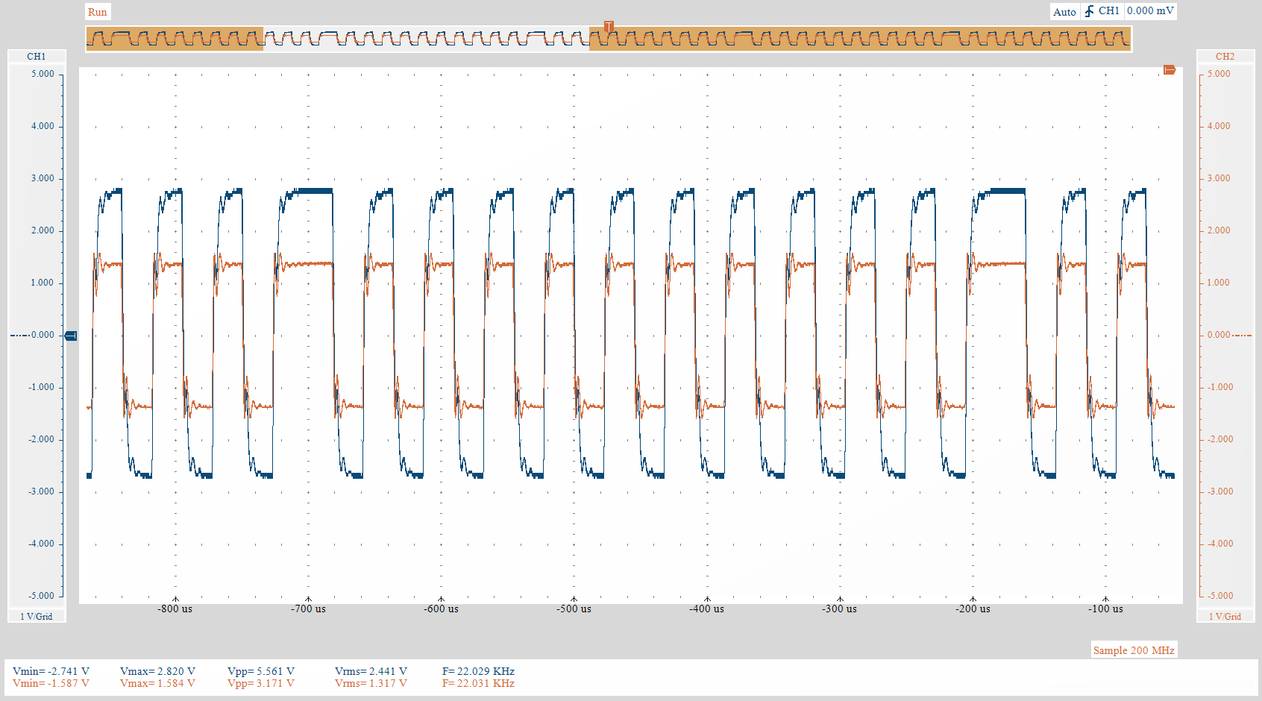This screenshot has width=1262, height=701.
Task: Click the orange CH2 trigger level marker
Action: coord(1170,70)
